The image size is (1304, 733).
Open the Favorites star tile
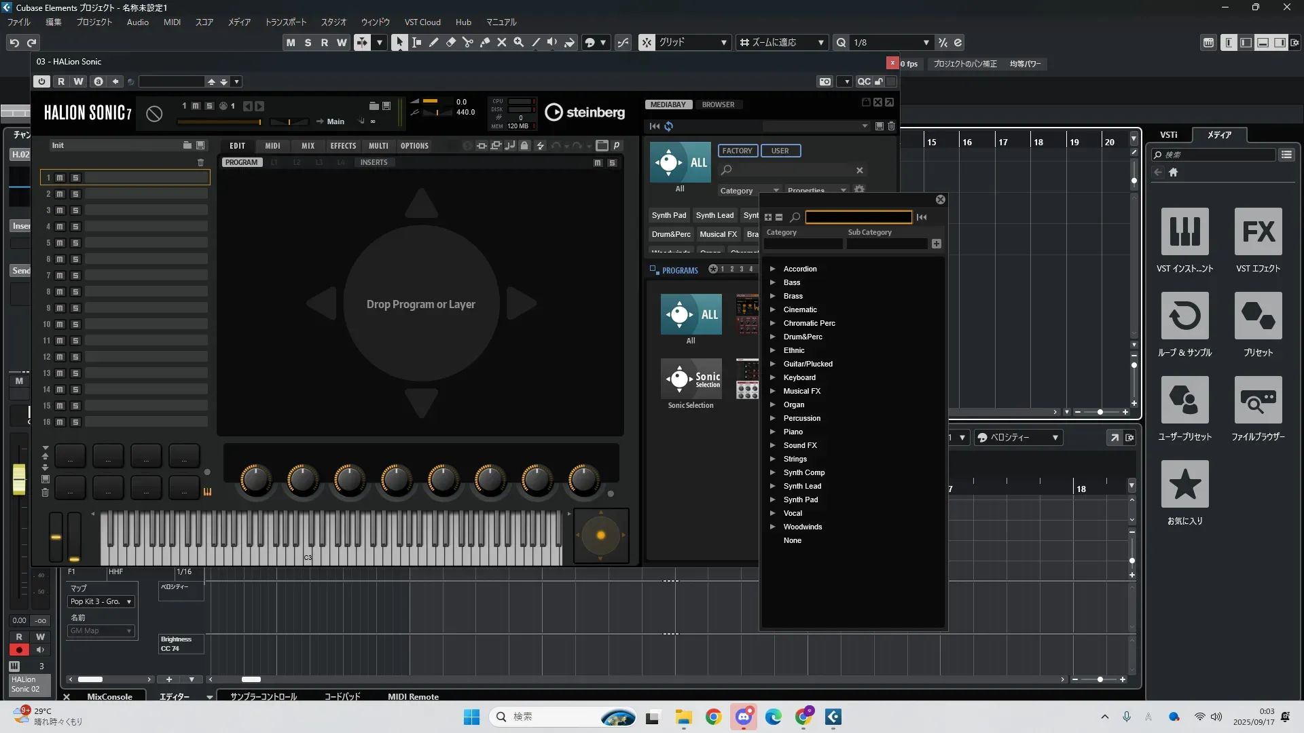pyautogui.click(x=1184, y=485)
